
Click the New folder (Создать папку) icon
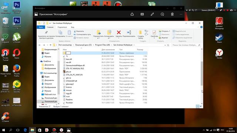point(141,33)
